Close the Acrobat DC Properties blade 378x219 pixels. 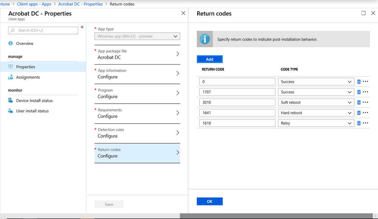pyautogui.click(x=184, y=13)
